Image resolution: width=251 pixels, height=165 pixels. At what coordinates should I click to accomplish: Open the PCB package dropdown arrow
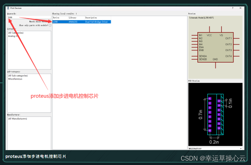coord(241,149)
